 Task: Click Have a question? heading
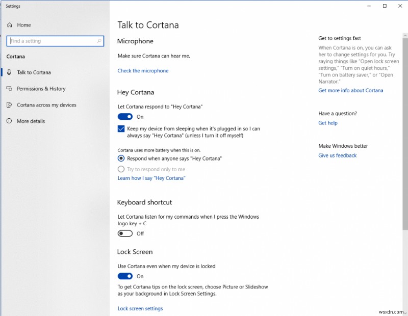click(x=338, y=113)
